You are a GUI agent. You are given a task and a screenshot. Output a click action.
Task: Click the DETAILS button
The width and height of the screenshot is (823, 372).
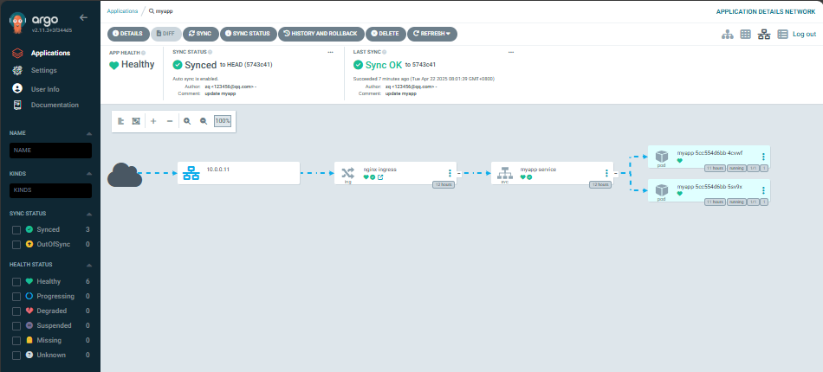128,34
